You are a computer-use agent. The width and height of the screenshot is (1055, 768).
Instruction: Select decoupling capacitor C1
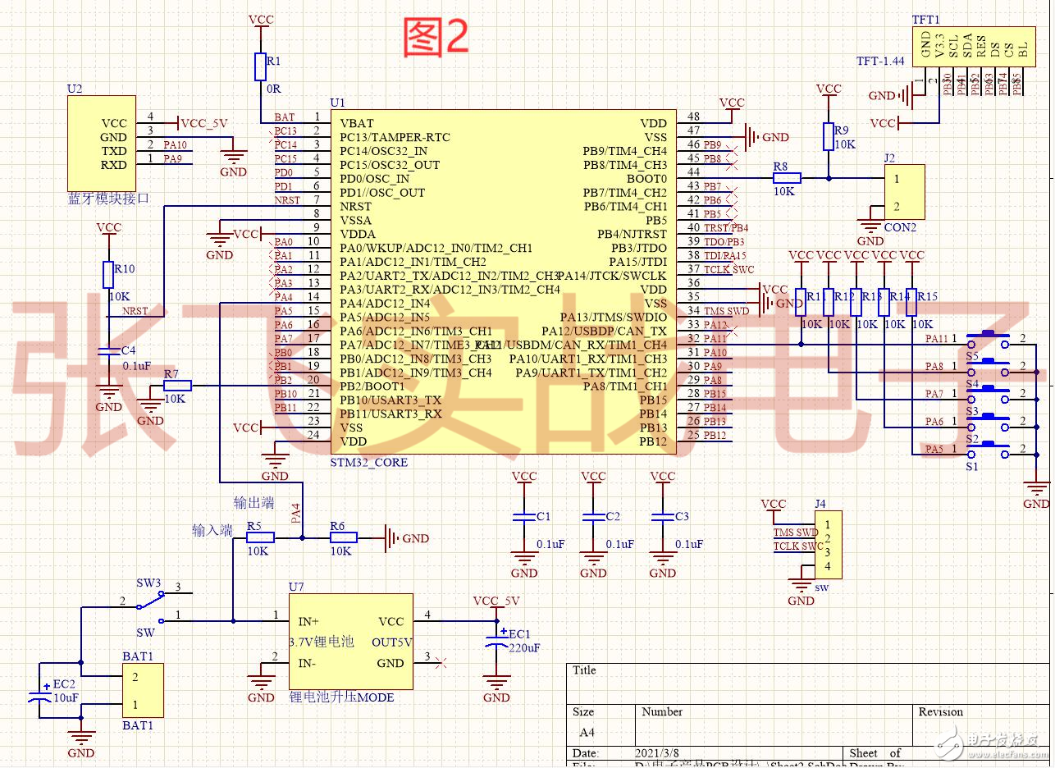(524, 517)
